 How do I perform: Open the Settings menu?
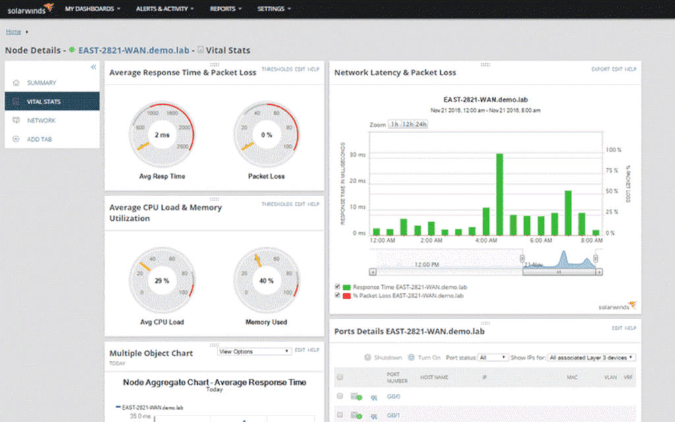(x=274, y=9)
